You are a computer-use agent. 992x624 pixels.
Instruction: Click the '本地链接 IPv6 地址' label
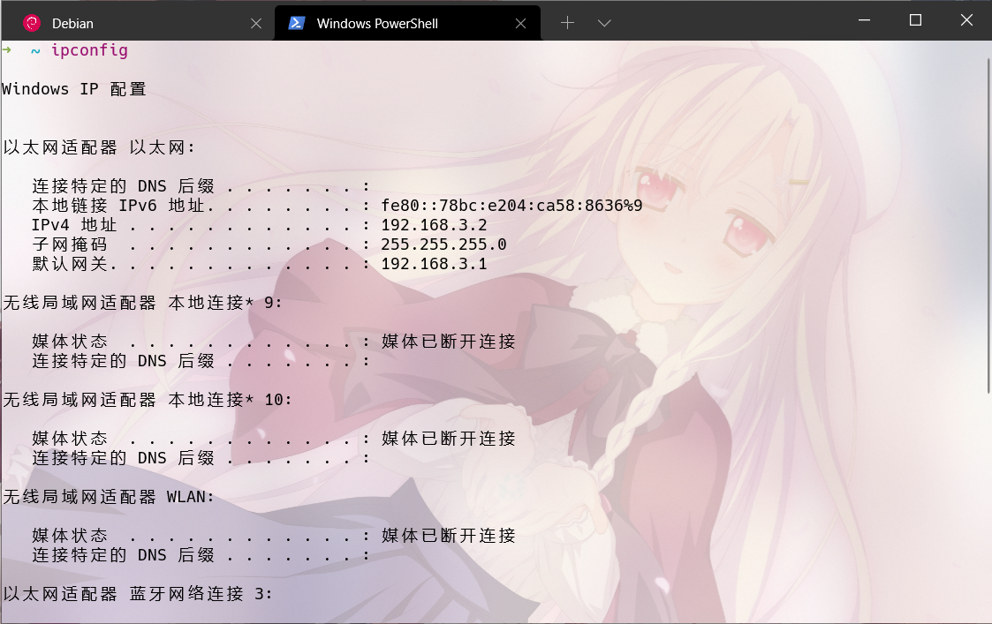coord(118,206)
